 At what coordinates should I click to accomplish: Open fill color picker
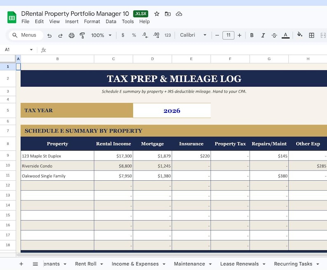[x=300, y=35]
